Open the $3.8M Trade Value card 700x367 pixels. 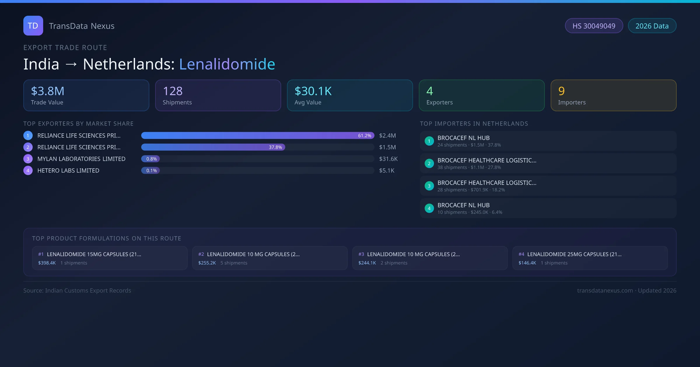point(86,96)
